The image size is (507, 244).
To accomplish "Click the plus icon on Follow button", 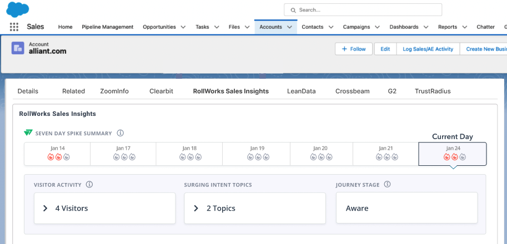I will point(344,49).
